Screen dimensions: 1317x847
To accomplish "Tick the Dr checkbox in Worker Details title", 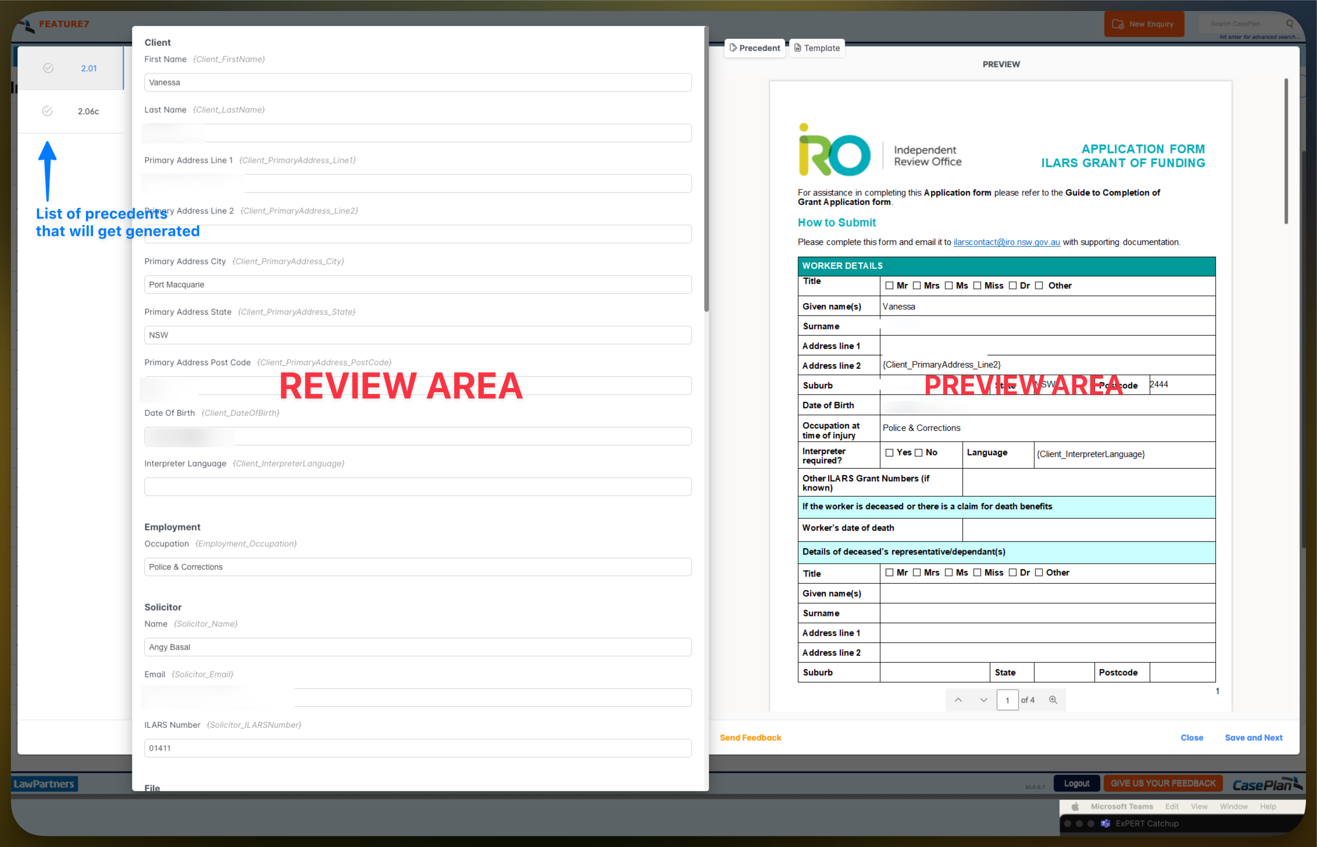I will [x=1013, y=285].
